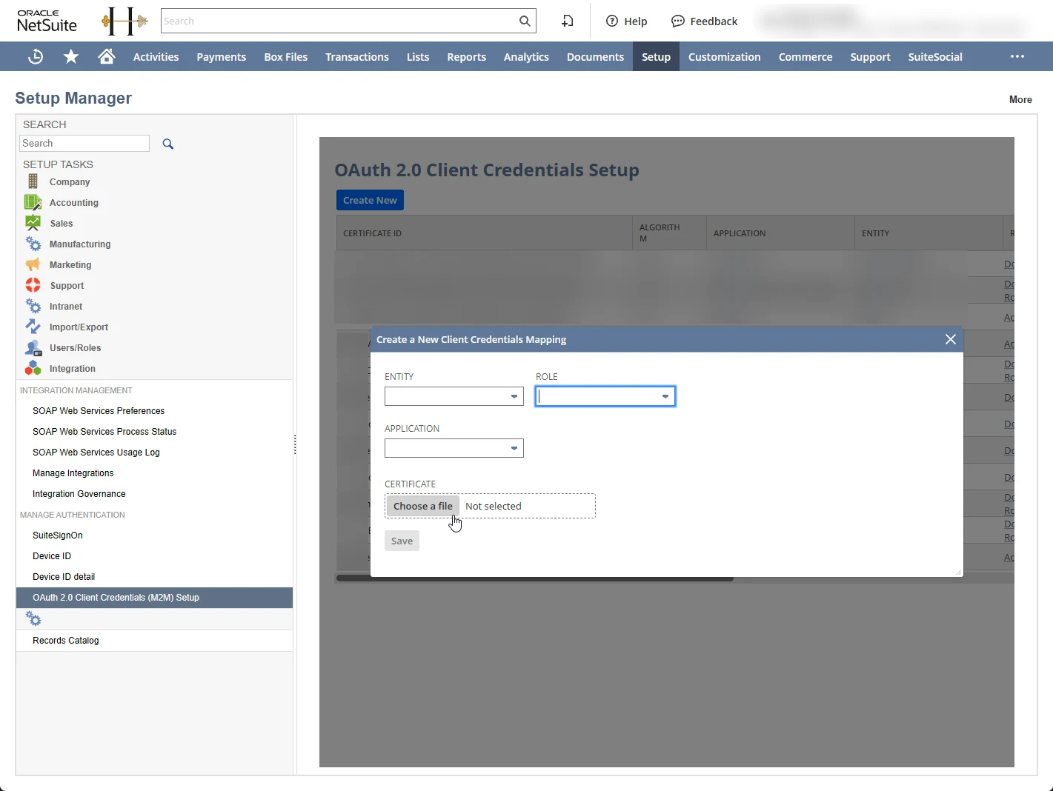The width and height of the screenshot is (1053, 791).
Task: Close the Client Credentials Mapping dialog
Action: click(951, 339)
